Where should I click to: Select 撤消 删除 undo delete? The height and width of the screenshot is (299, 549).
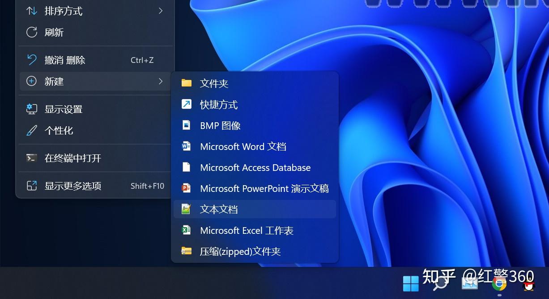click(95, 60)
